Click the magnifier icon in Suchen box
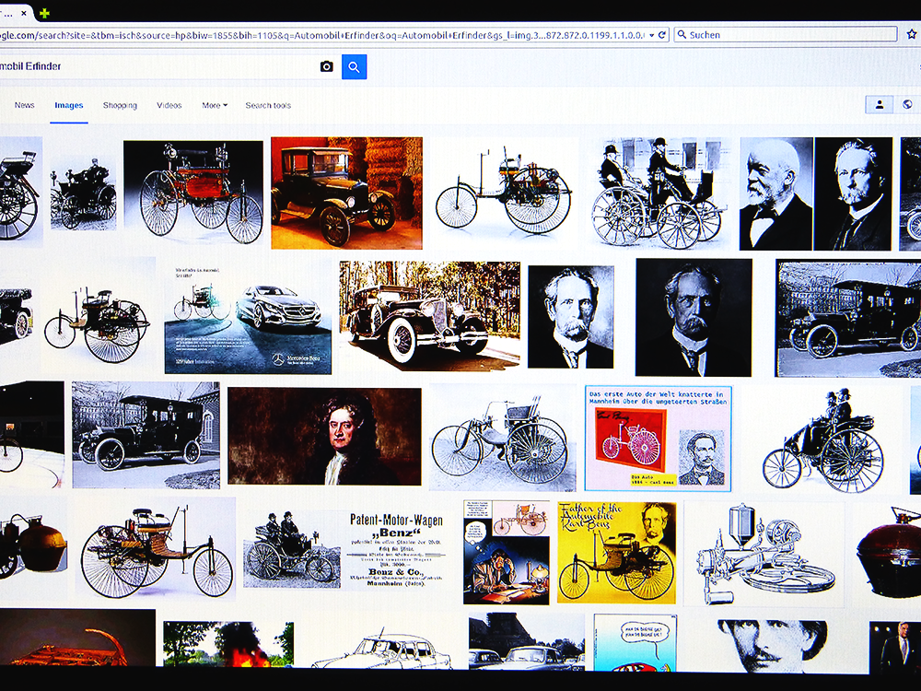This screenshot has width=921, height=691. 682,35
